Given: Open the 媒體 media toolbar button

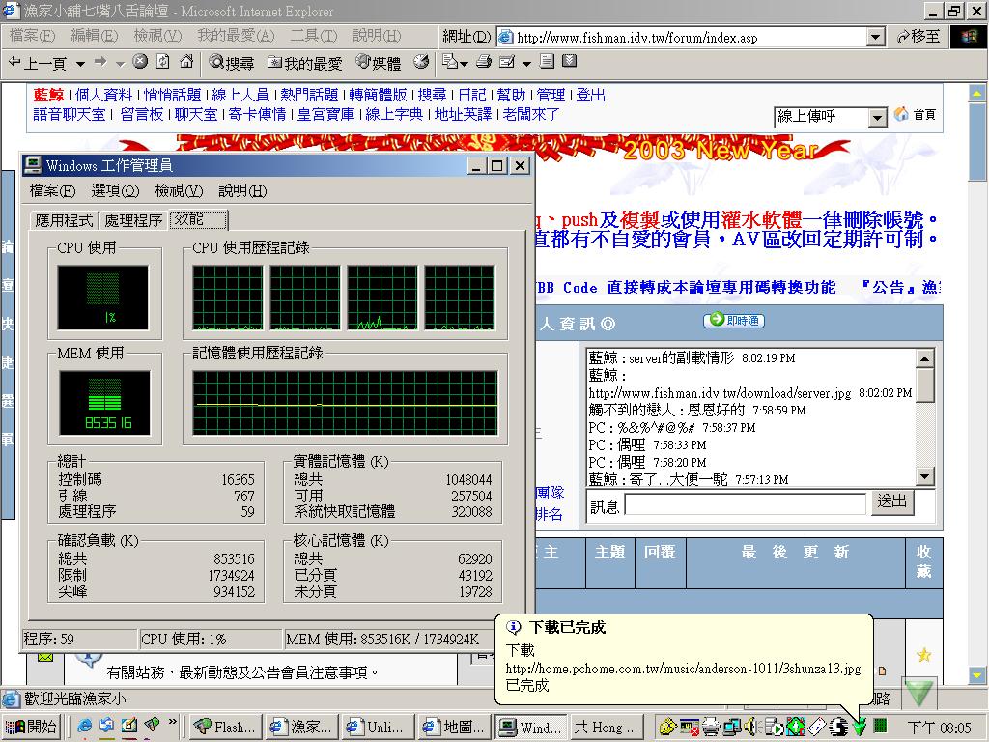Looking at the screenshot, I should (x=379, y=63).
